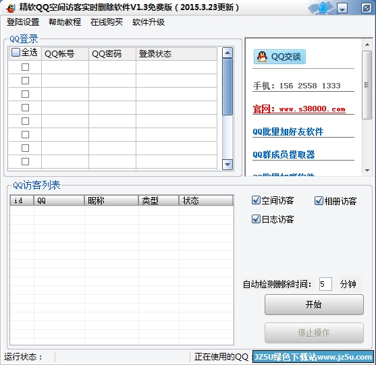Open the QQ群成员提取器 link
This screenshot has height=365, width=376.
click(x=284, y=155)
